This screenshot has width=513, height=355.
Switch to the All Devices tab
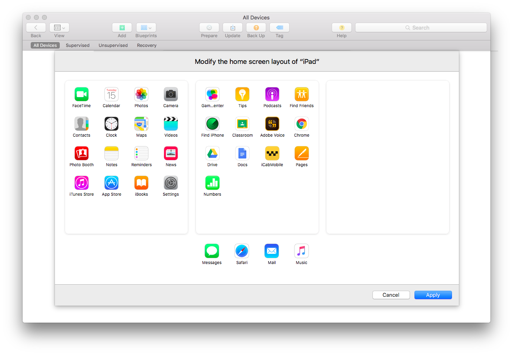(45, 45)
